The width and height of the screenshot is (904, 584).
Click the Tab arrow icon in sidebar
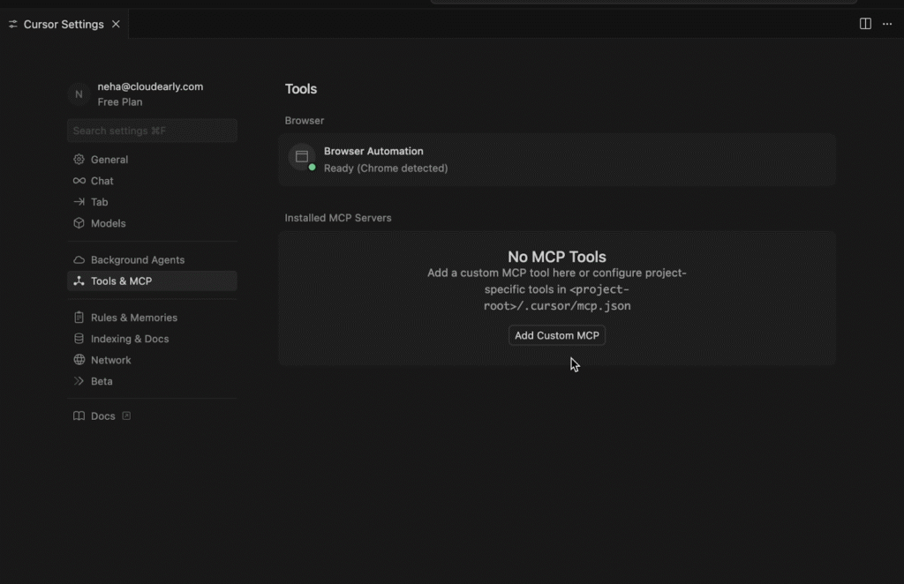79,202
